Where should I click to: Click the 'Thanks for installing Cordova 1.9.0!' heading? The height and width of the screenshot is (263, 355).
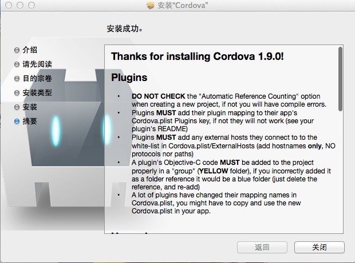click(197, 56)
